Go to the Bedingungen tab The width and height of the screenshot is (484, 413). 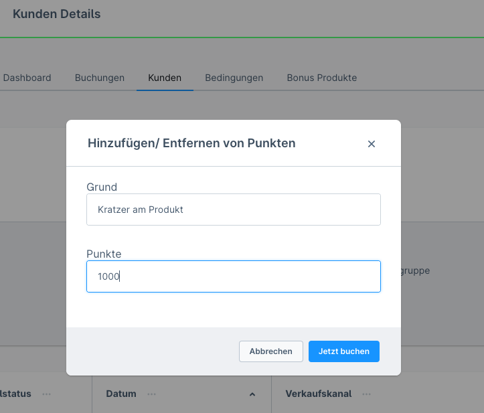[x=234, y=78]
